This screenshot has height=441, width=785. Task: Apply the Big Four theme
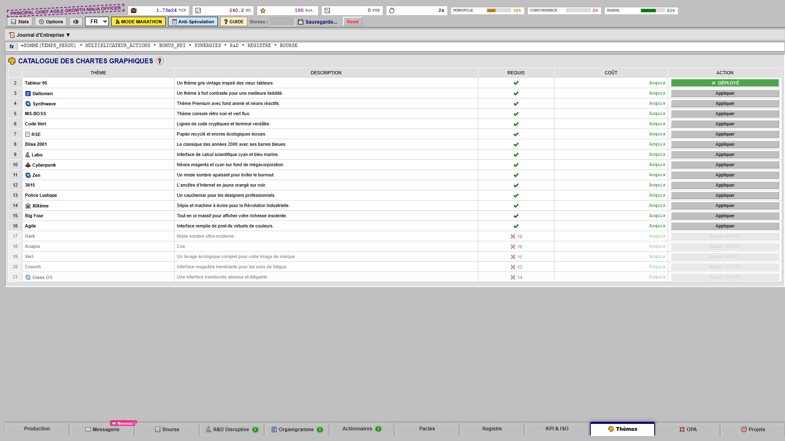[x=724, y=216]
